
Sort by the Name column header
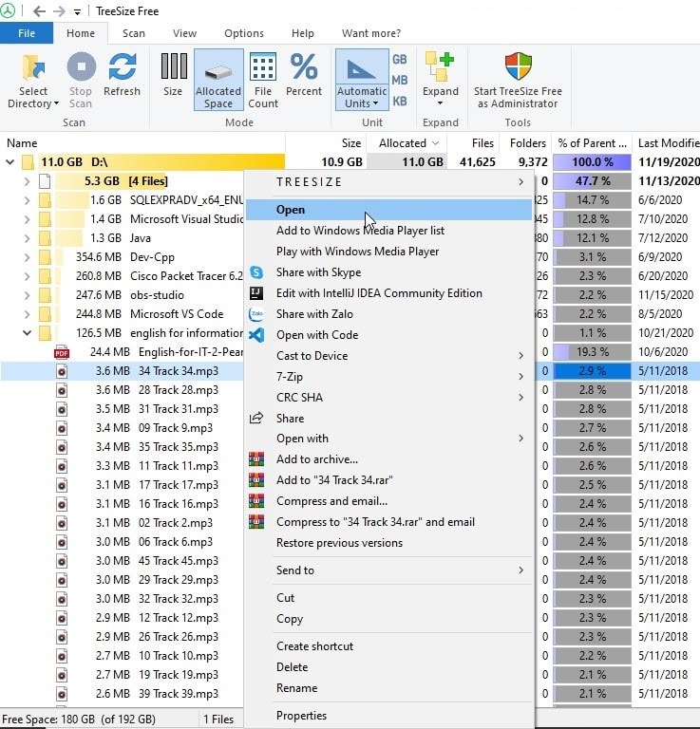[x=142, y=143]
